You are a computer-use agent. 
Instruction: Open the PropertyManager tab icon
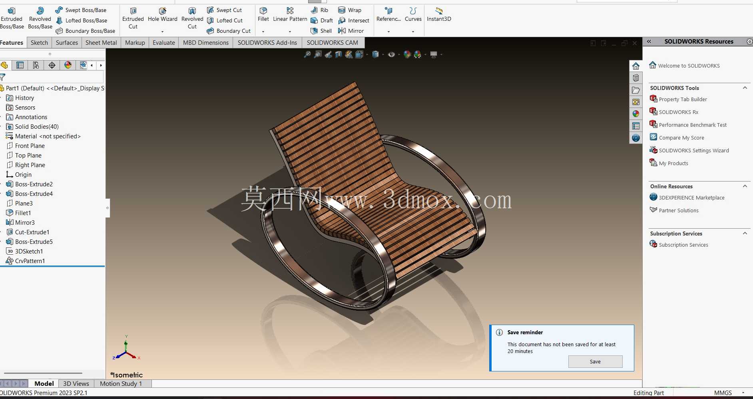(x=20, y=65)
